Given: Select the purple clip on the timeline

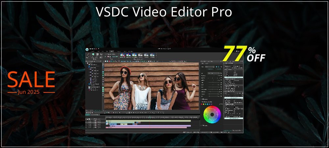Looking at the screenshot, I should 150,126.
